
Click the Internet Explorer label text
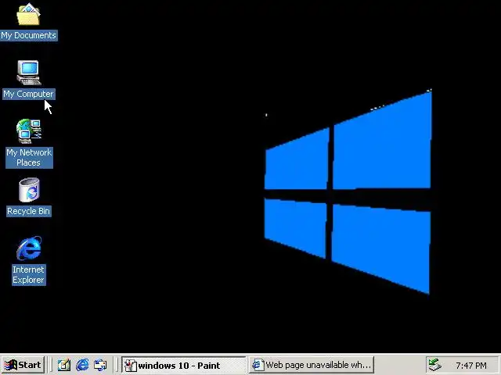tap(29, 274)
